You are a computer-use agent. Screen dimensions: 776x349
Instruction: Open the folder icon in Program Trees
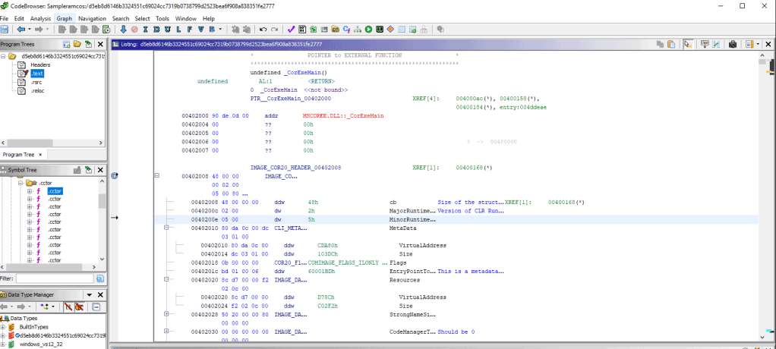coord(77,45)
